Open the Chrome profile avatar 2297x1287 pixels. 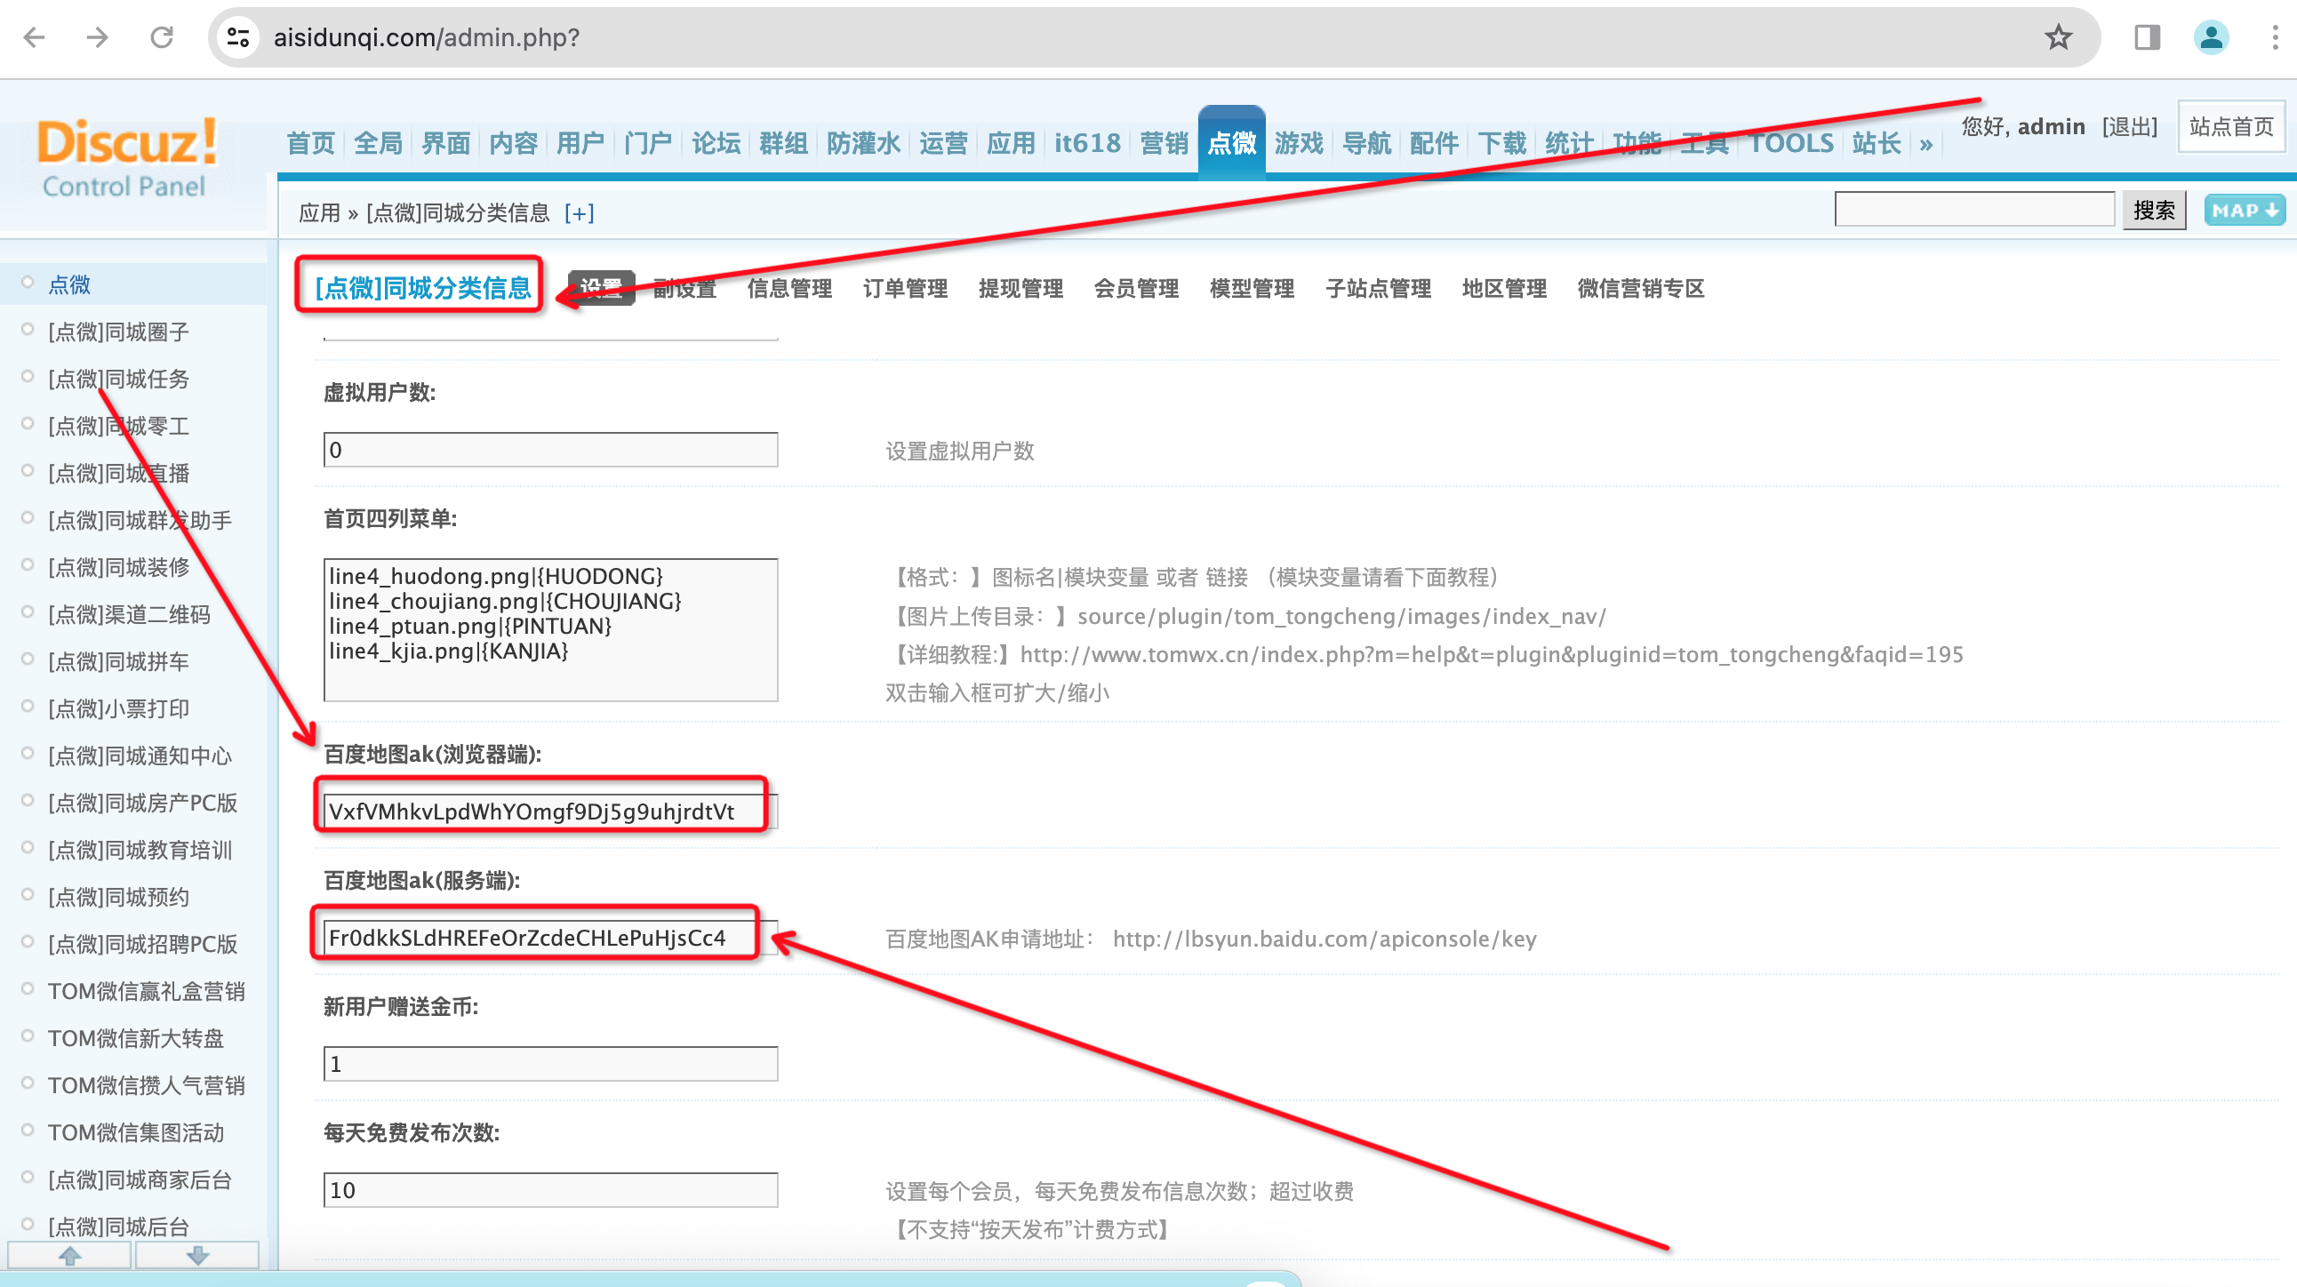coord(2211,36)
